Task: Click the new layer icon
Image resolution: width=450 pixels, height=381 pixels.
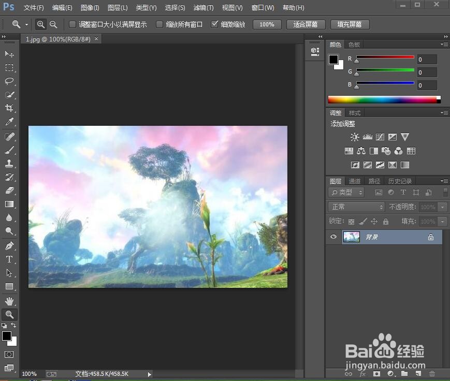Action: tap(418, 373)
